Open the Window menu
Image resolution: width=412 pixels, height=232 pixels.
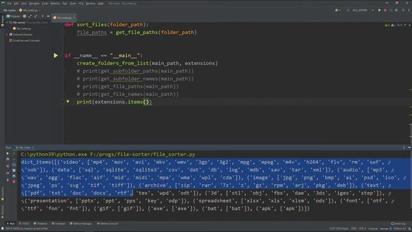pyautogui.click(x=91, y=3)
